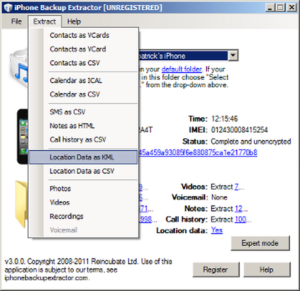Viewport: 300px width, 291px height.
Task: Switch to Expert mode
Action: 260,243
